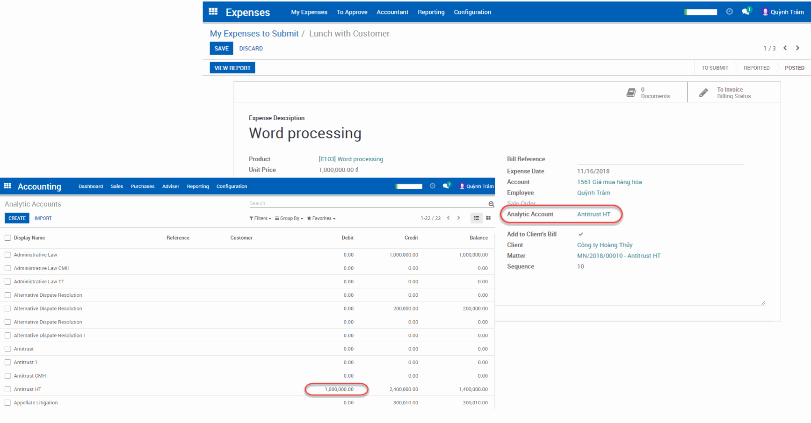Open the [E103] Word processing product link
The image size is (811, 423).
pos(351,159)
